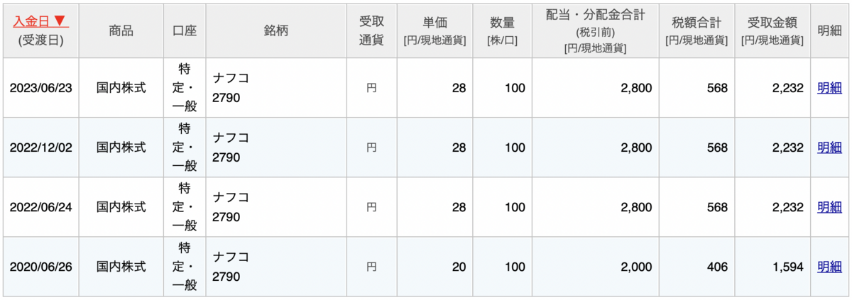Click the 配当・分配金合計 column header
The height and width of the screenshot is (300, 852).
[595, 30]
